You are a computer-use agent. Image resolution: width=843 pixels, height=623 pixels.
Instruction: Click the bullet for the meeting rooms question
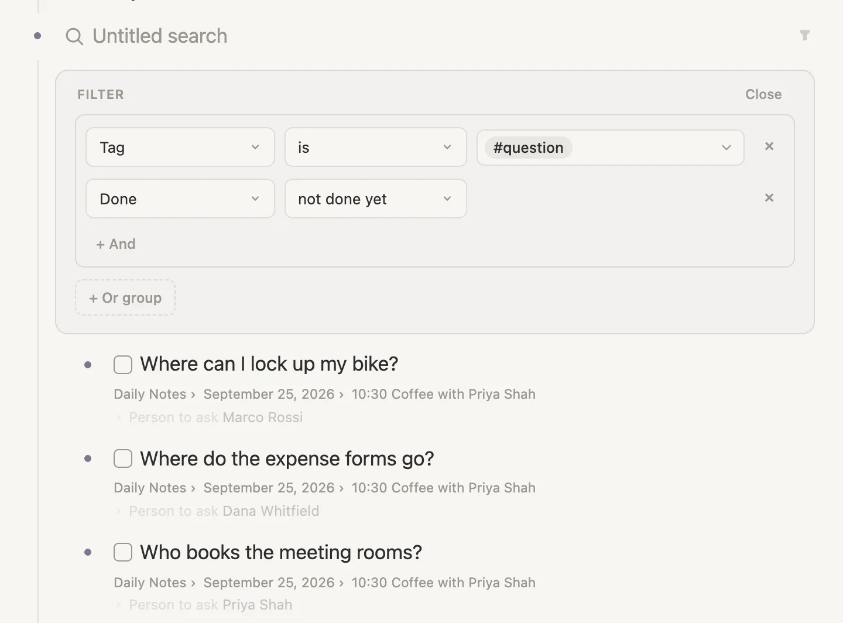point(88,552)
